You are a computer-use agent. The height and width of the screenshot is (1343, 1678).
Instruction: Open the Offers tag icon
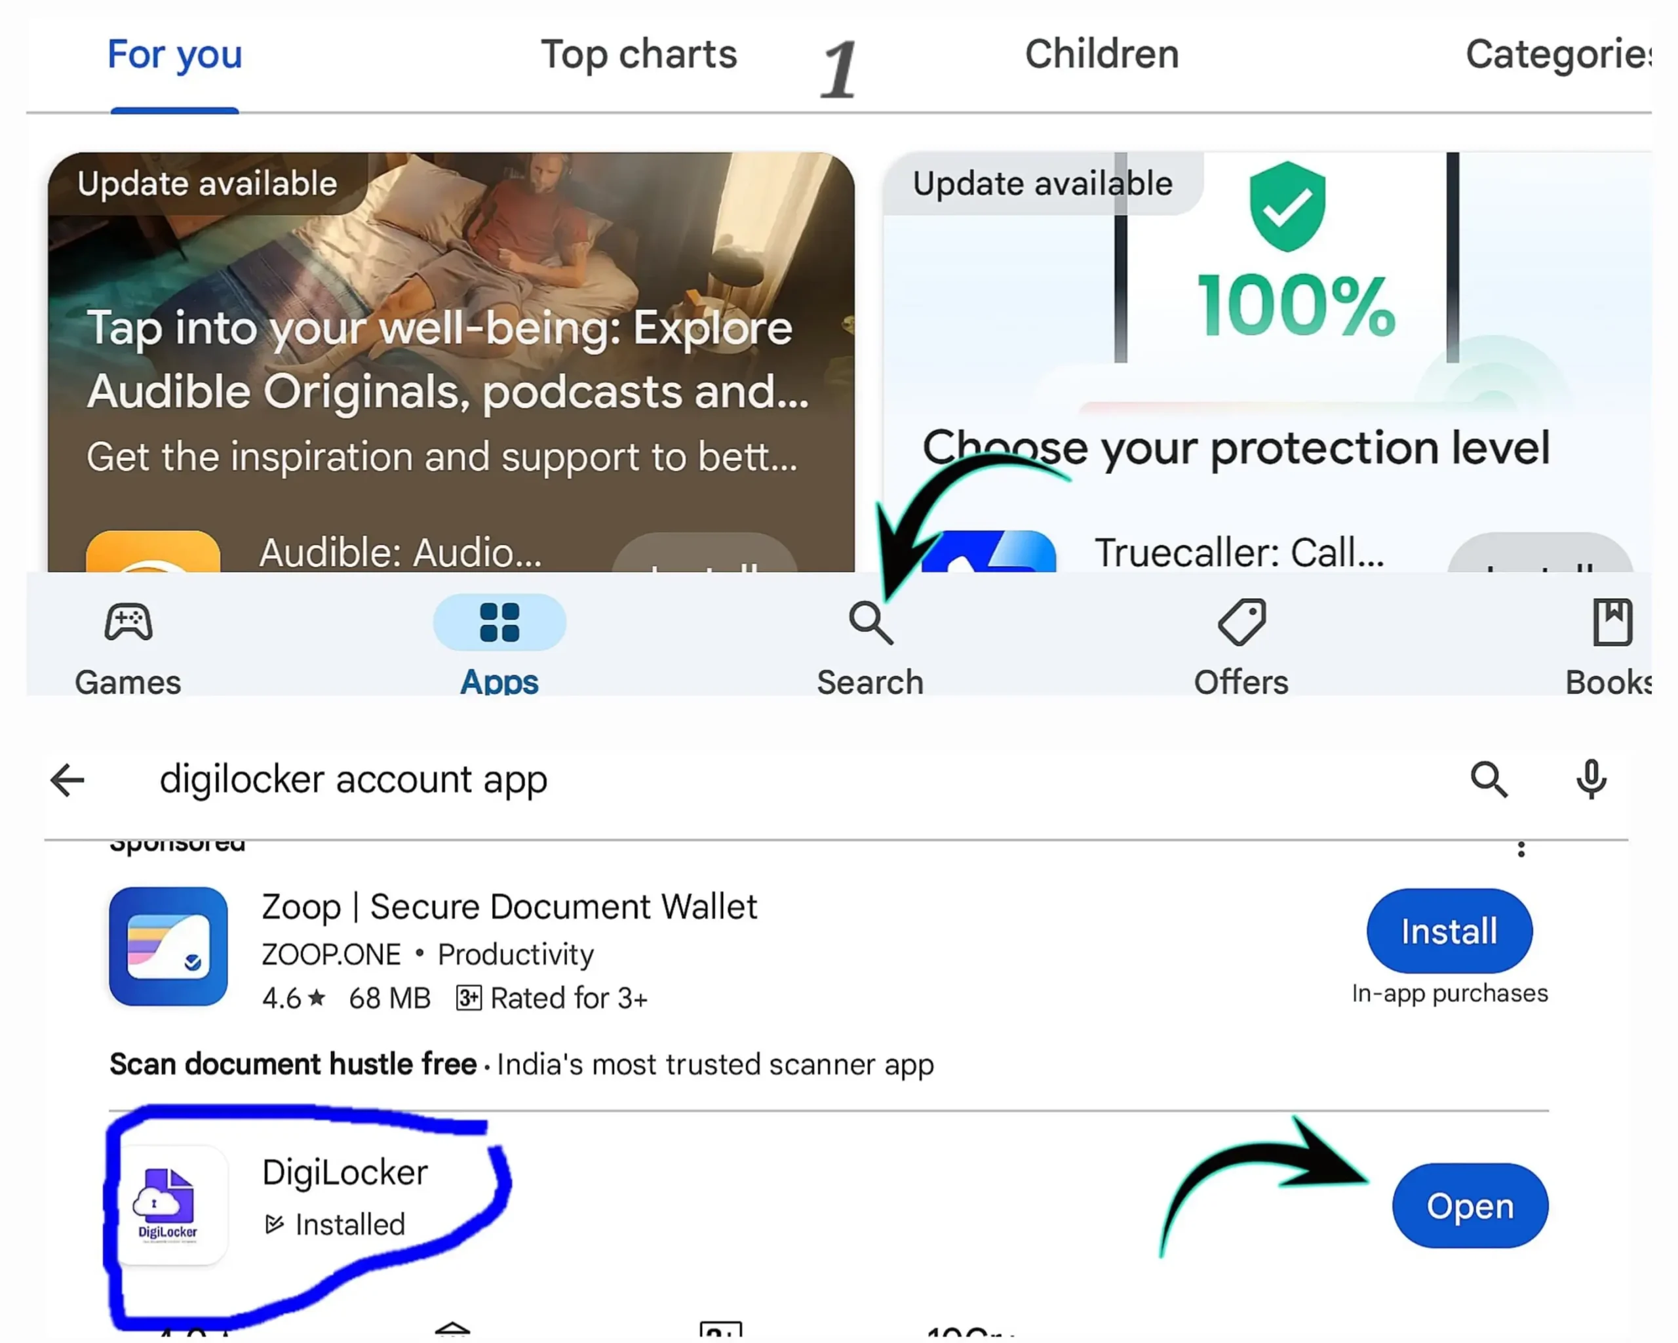pyautogui.click(x=1241, y=623)
